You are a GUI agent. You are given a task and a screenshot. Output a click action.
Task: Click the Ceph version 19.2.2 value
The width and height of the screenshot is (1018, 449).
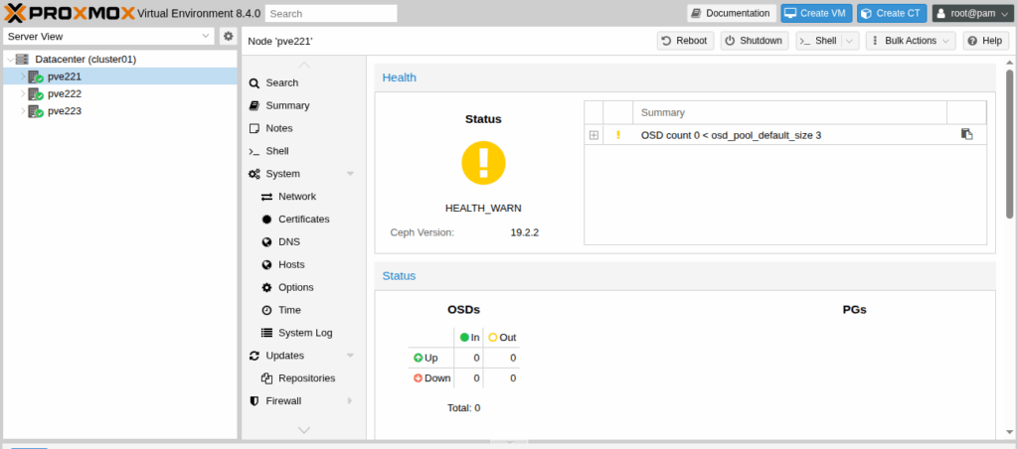pyautogui.click(x=525, y=232)
